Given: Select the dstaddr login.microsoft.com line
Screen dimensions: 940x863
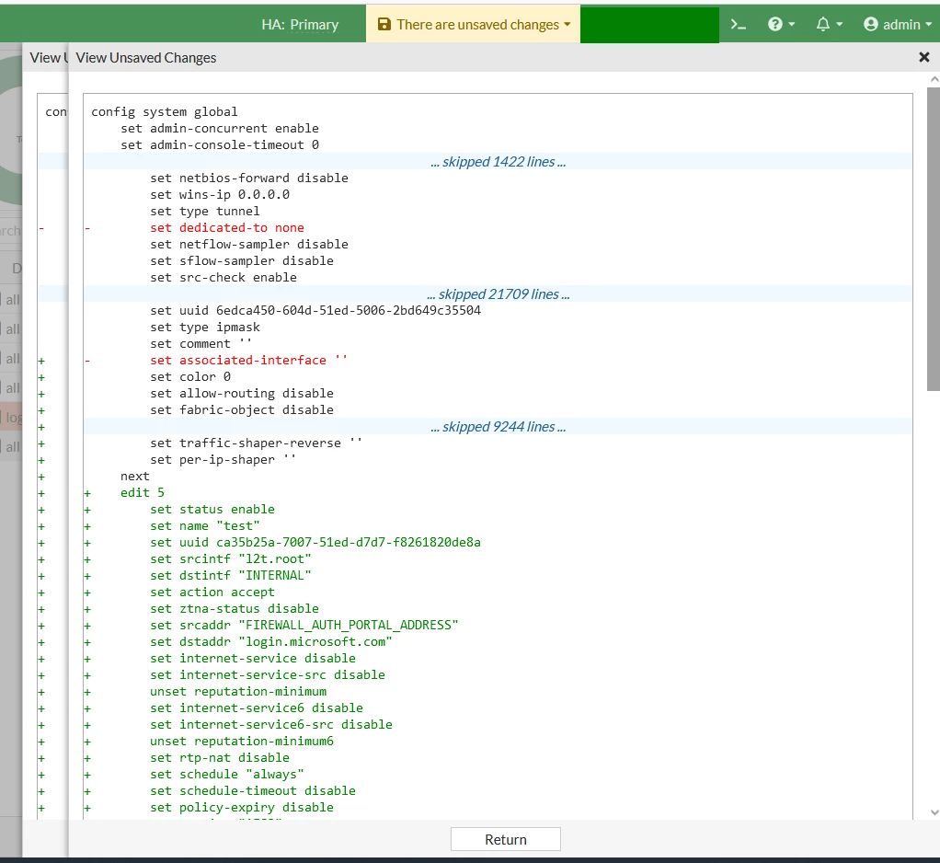Looking at the screenshot, I should tap(271, 641).
